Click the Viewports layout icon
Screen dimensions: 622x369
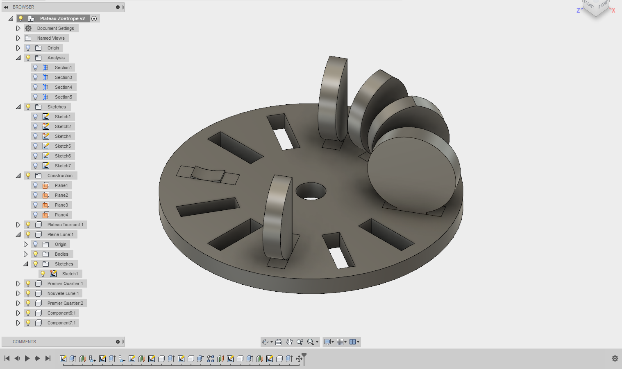click(x=352, y=342)
